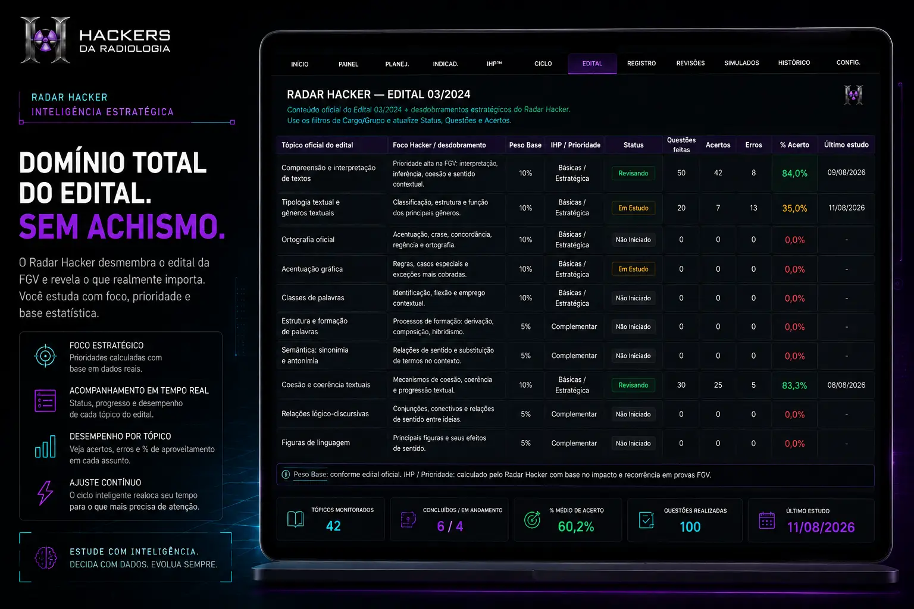Open the HISTÓRICO tab
The height and width of the screenshot is (609, 914).
pyautogui.click(x=794, y=62)
